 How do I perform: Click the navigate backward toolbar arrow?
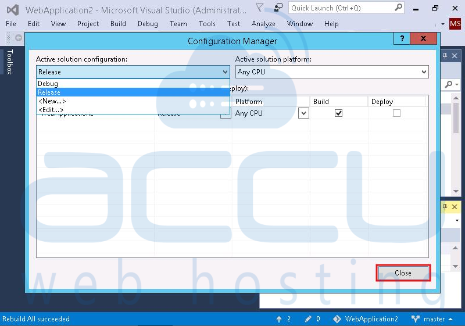(x=19, y=38)
